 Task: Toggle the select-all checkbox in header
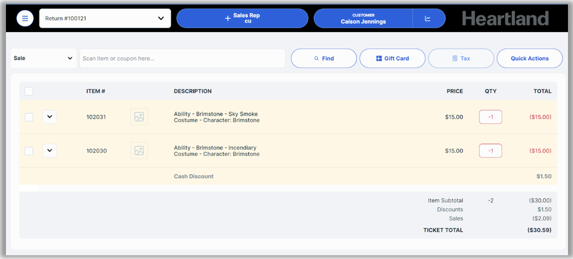coord(29,91)
